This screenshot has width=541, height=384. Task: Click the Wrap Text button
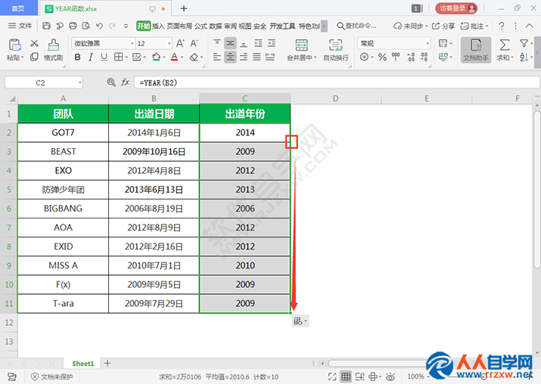pos(336,50)
